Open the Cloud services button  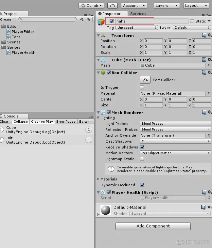(113, 6)
